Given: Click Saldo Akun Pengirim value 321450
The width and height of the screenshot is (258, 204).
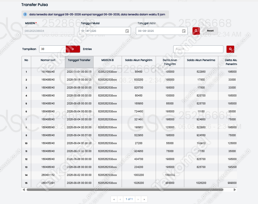Looking at the screenshot, I should tap(139, 119).
